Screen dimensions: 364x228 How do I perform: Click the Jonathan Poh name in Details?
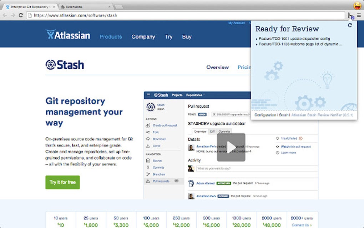pos(206,147)
